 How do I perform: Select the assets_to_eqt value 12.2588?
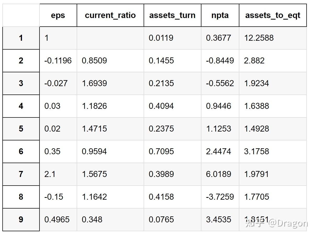click(x=259, y=38)
